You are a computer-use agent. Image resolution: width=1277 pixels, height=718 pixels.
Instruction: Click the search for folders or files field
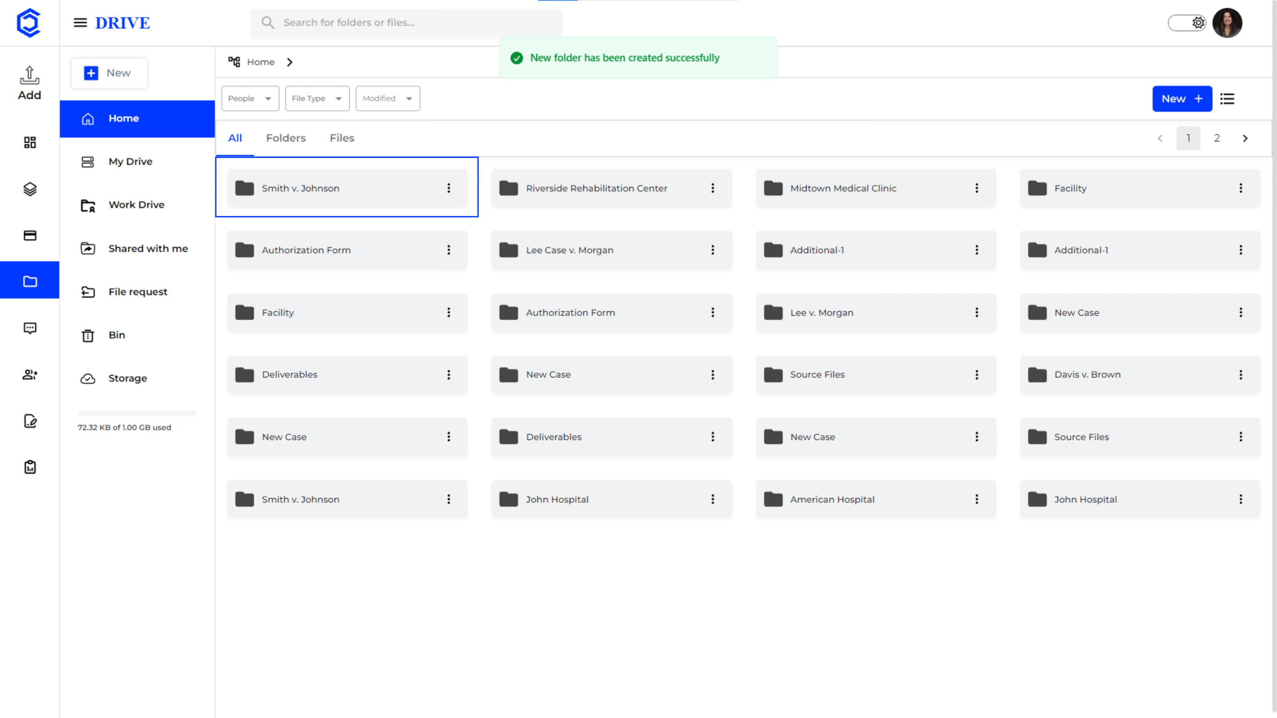[407, 23]
